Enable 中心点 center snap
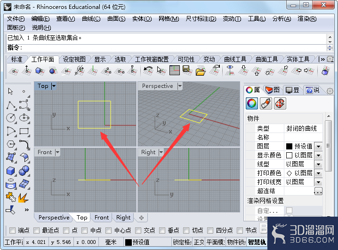 [x=108, y=230]
